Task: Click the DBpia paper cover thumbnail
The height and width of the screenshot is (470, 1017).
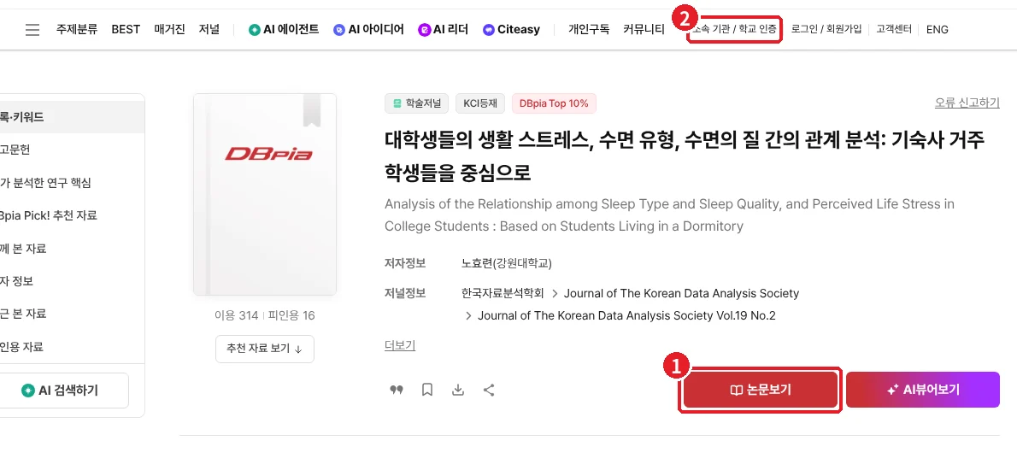Action: 265,195
